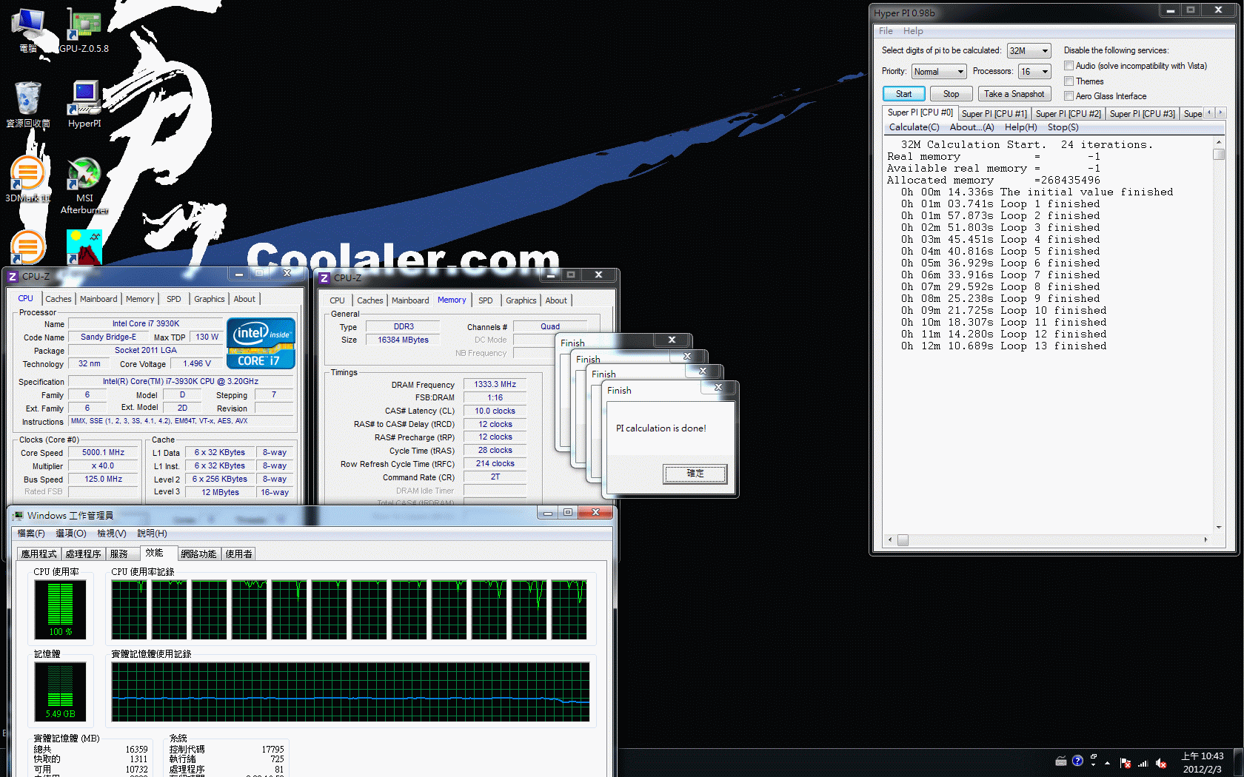Click the blue help question-mark tray icon

tap(1077, 761)
